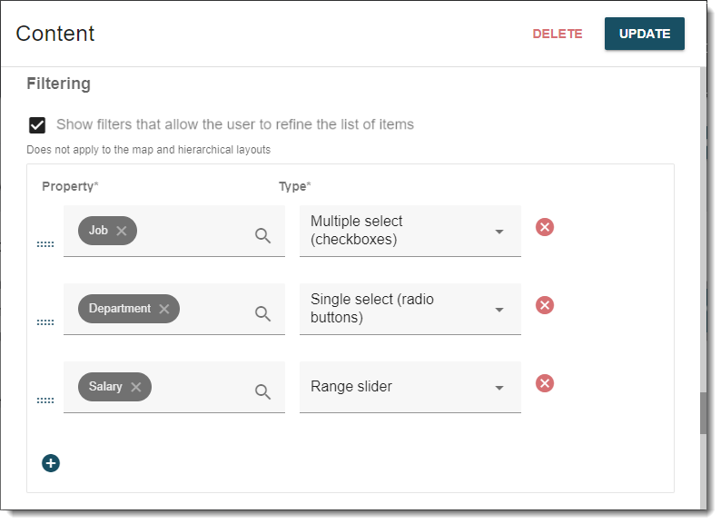Remove the Job chip from Property field
The height and width of the screenshot is (524, 721).
pyautogui.click(x=122, y=232)
